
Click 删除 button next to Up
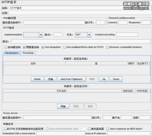92,79
